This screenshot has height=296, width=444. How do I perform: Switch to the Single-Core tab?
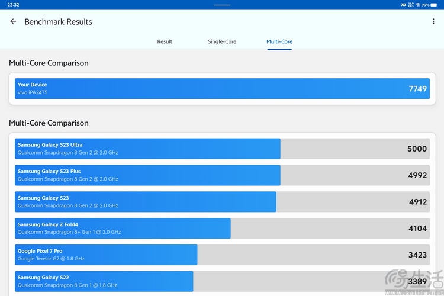tap(222, 41)
